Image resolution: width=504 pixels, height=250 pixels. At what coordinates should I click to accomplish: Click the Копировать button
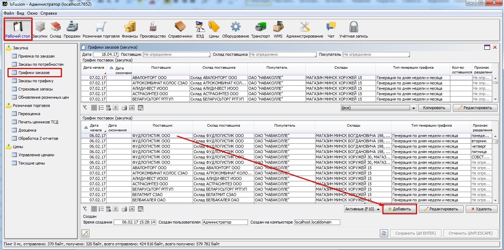click(x=434, y=108)
